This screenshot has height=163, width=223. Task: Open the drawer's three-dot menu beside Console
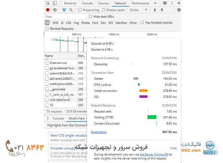click(48, 118)
